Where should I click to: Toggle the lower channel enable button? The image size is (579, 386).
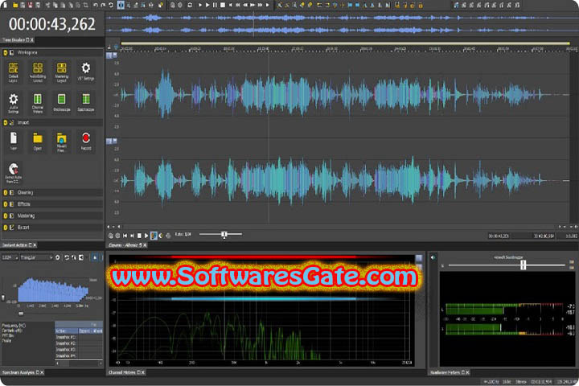[x=109, y=141]
